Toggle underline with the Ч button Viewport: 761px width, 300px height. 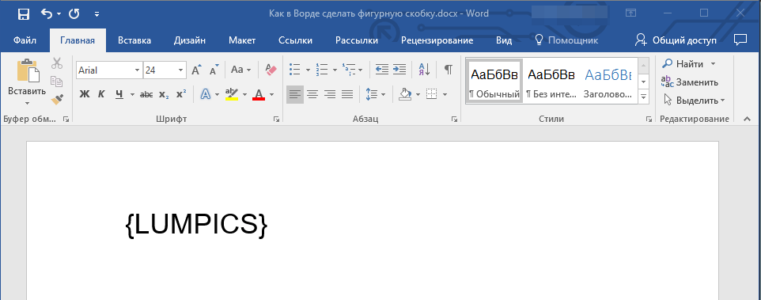(x=119, y=95)
